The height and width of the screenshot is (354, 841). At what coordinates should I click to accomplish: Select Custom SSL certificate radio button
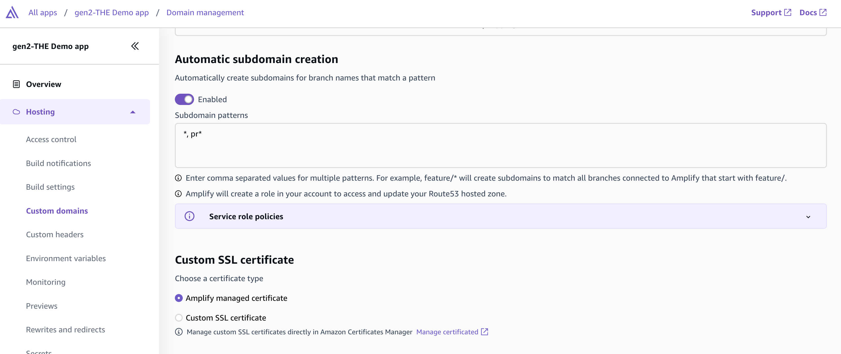pyautogui.click(x=179, y=317)
